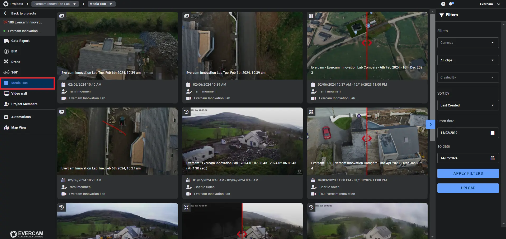
Task: Select the Video wall menu item
Action: click(x=27, y=94)
